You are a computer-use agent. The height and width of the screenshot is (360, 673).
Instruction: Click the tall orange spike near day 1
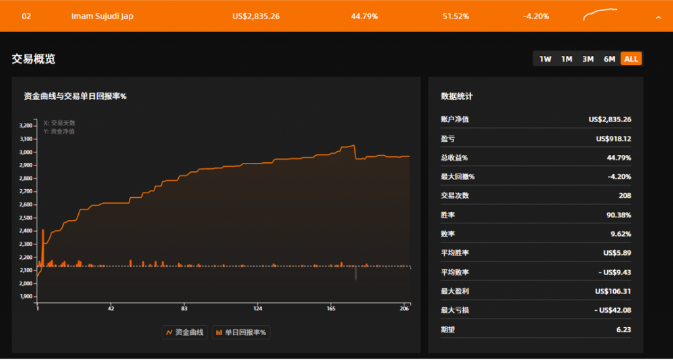pyautogui.click(x=43, y=244)
